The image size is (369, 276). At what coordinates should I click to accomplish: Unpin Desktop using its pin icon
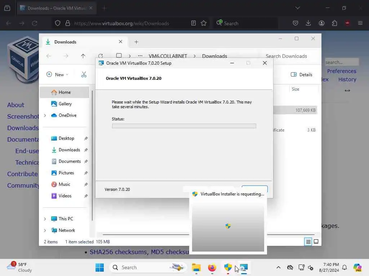click(x=86, y=138)
